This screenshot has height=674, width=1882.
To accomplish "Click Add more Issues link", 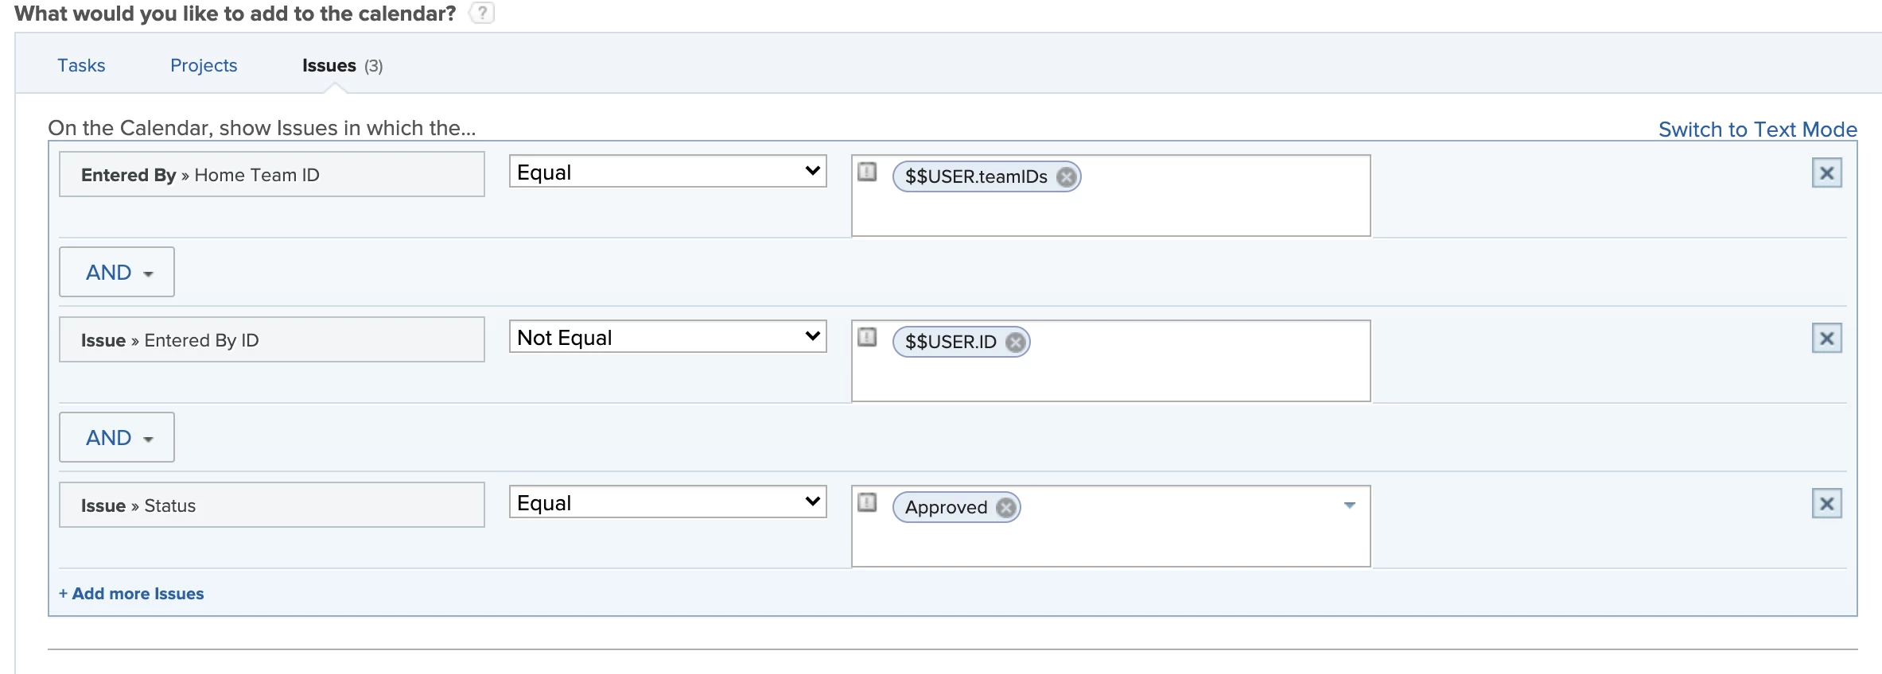I will pyautogui.click(x=131, y=594).
